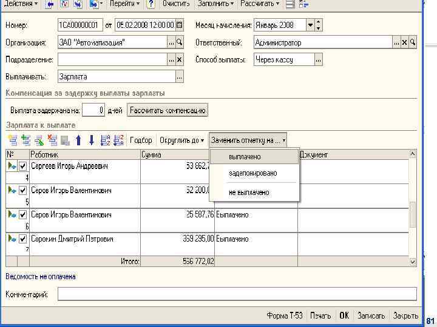Viewport: 437px width, 327px height.
Task: Copy row with the green plus icon
Action: click(x=26, y=140)
